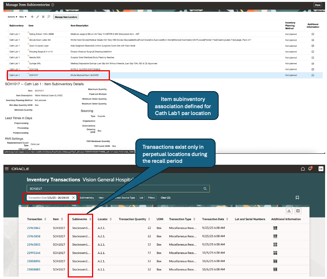Click the edit pencil icon in the toolbar
The width and height of the screenshot is (327, 279).
pos(38,17)
